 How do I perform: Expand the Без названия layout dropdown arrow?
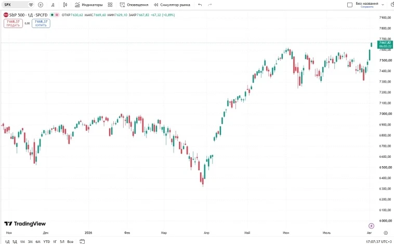(383, 5)
